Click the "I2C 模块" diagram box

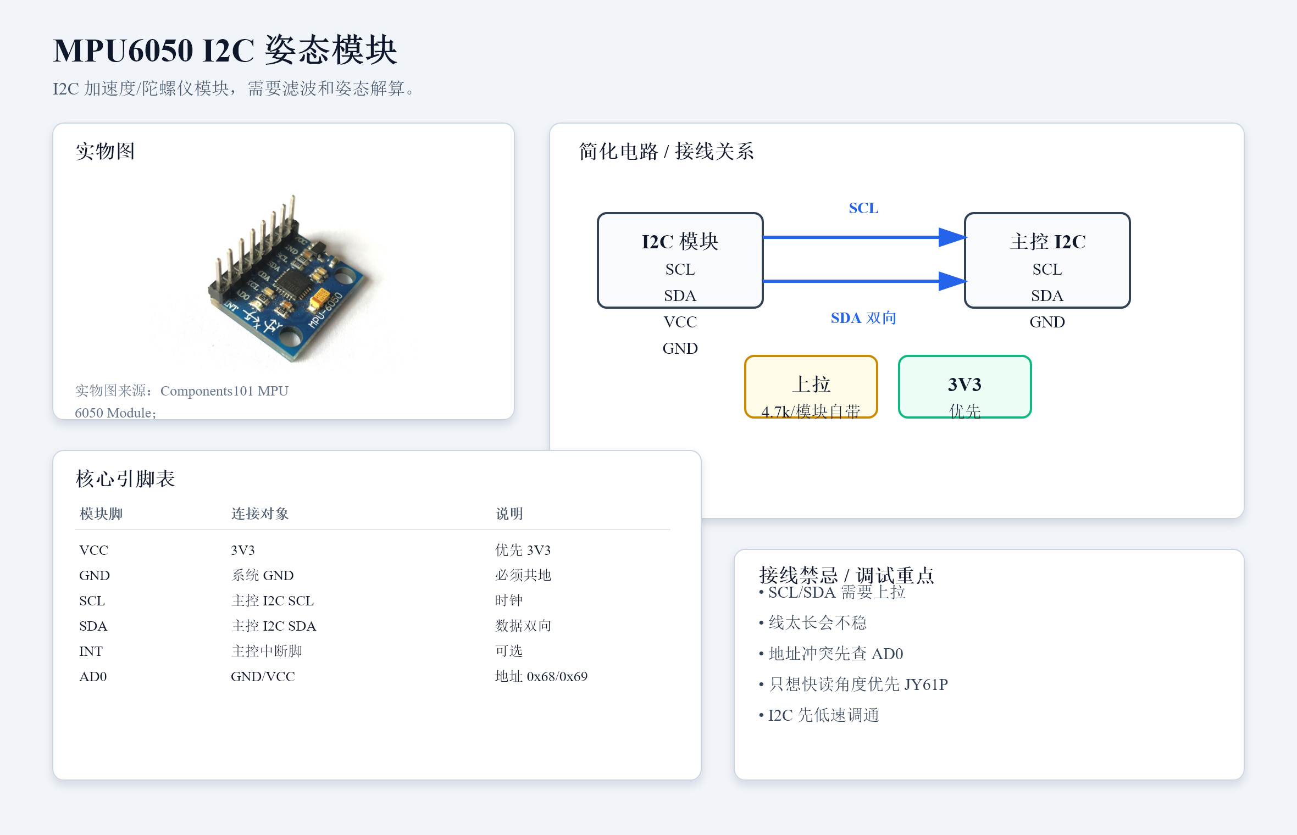pyautogui.click(x=680, y=260)
